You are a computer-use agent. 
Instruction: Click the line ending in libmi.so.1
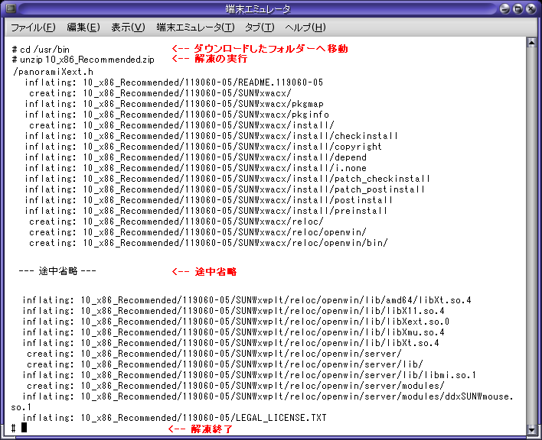[x=250, y=375]
